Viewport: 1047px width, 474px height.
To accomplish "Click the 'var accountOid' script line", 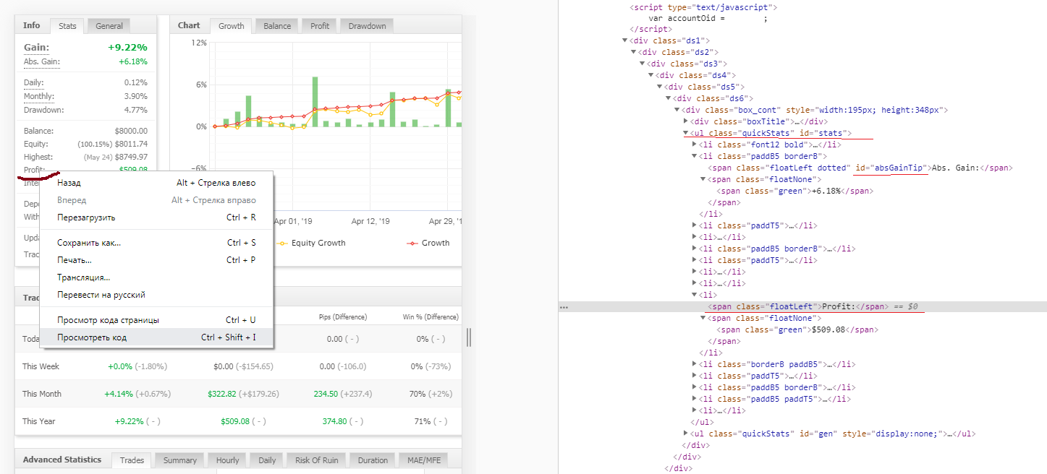I will [708, 18].
